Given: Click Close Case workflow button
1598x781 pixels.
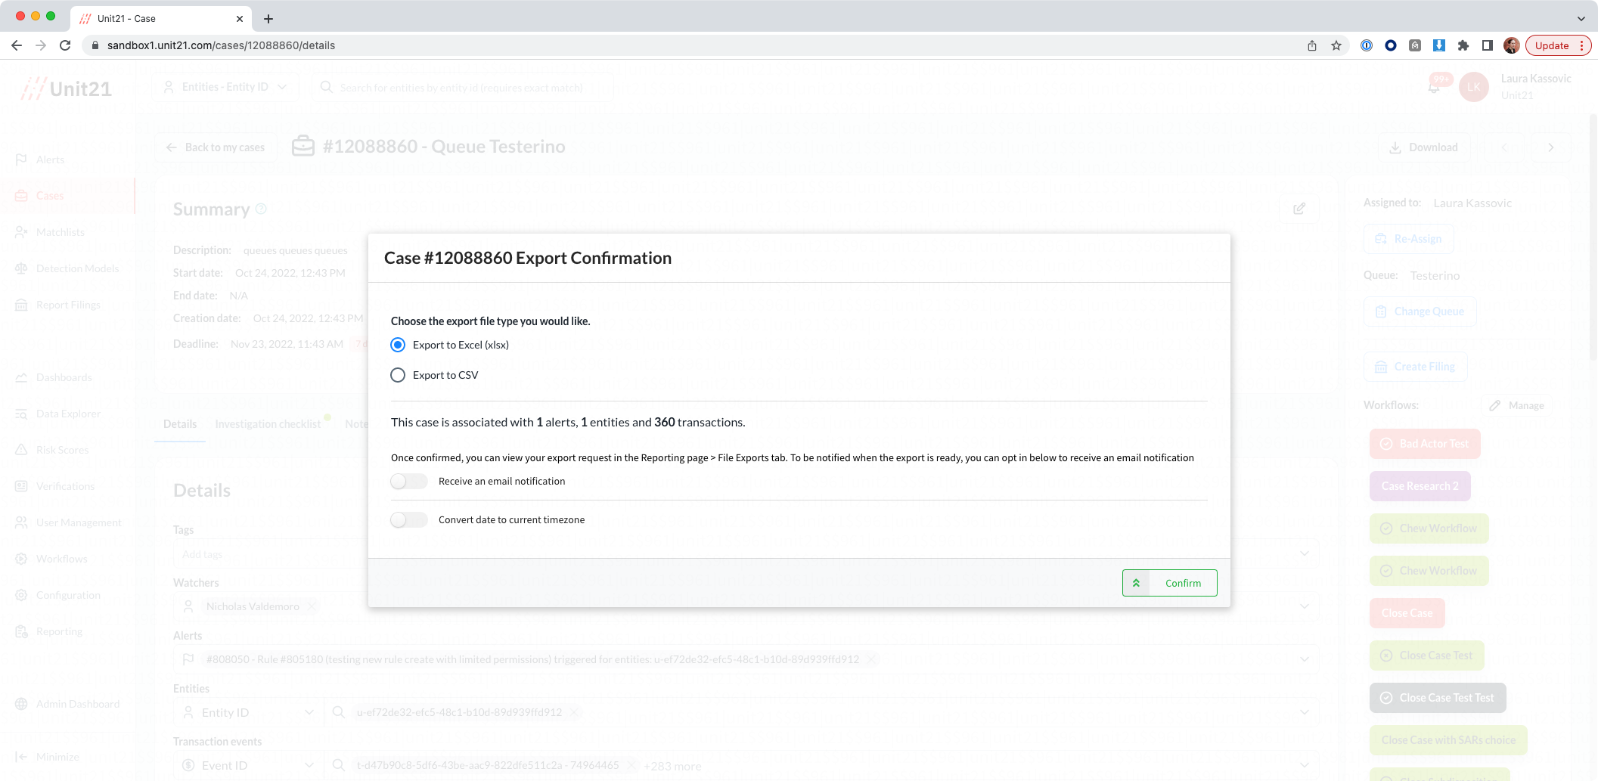Looking at the screenshot, I should tap(1407, 613).
